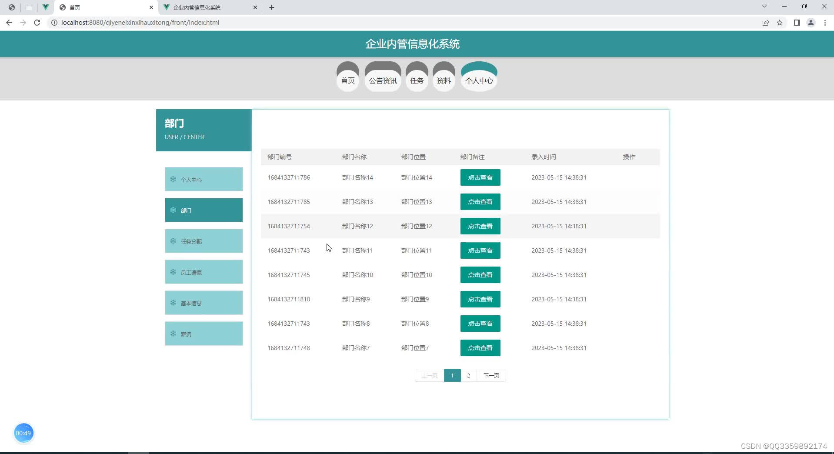Click snowflake icon beside 部门 sidebar item
The height and width of the screenshot is (454, 834).
click(173, 210)
